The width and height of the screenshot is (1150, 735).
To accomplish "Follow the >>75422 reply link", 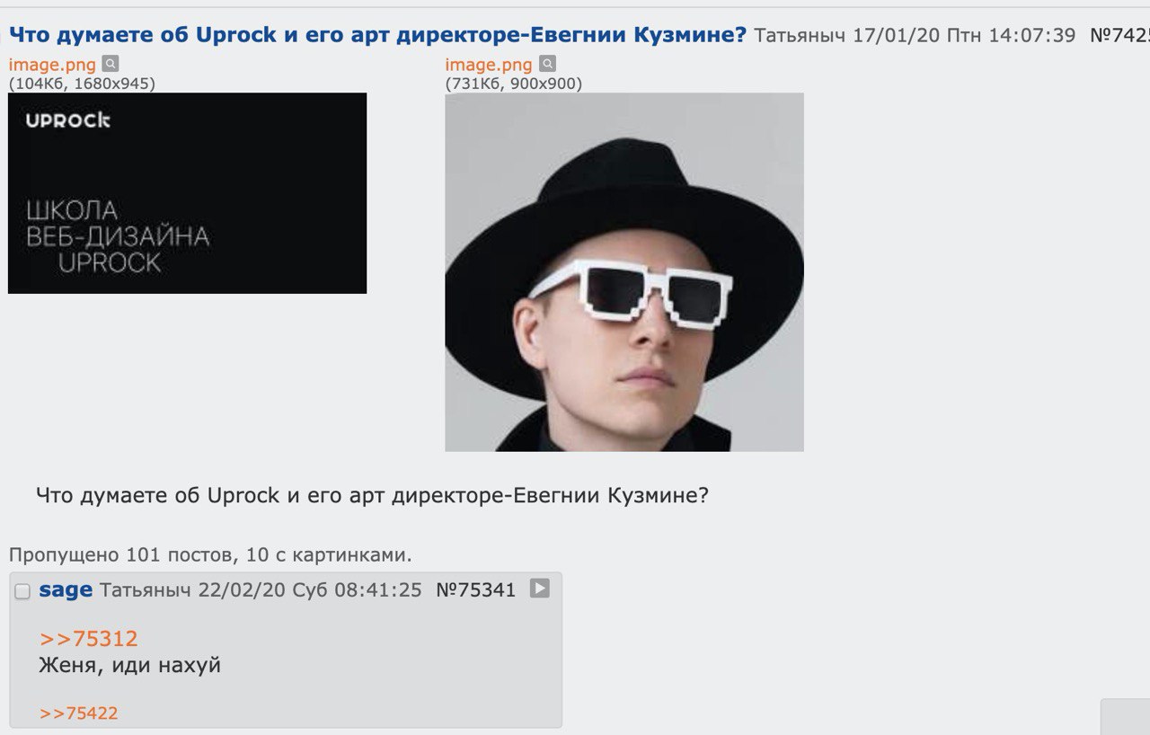I will tap(79, 713).
